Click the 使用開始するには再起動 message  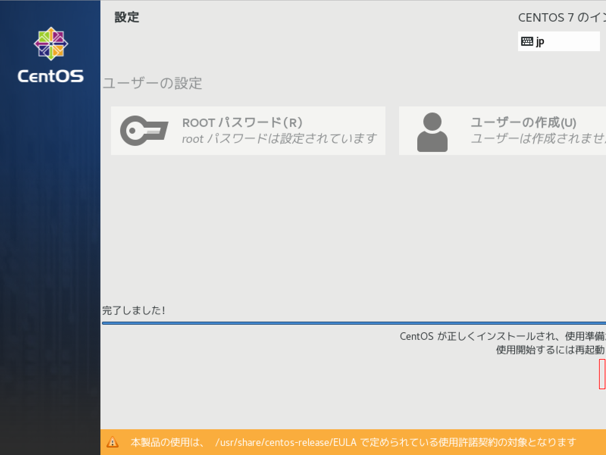tap(551, 350)
